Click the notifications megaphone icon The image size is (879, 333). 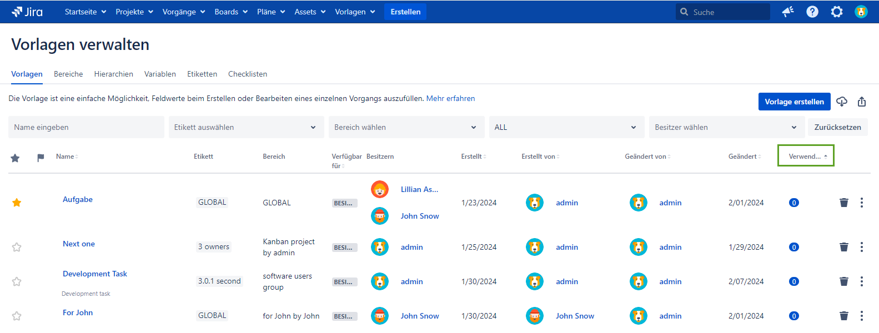pyautogui.click(x=787, y=12)
